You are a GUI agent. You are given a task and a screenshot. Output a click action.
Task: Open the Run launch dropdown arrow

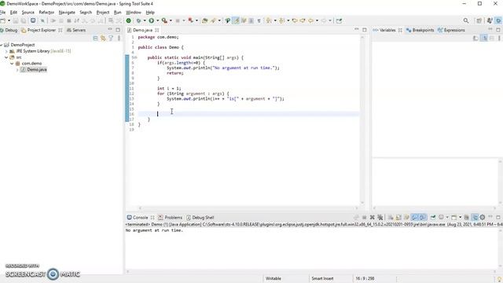(x=157, y=21)
